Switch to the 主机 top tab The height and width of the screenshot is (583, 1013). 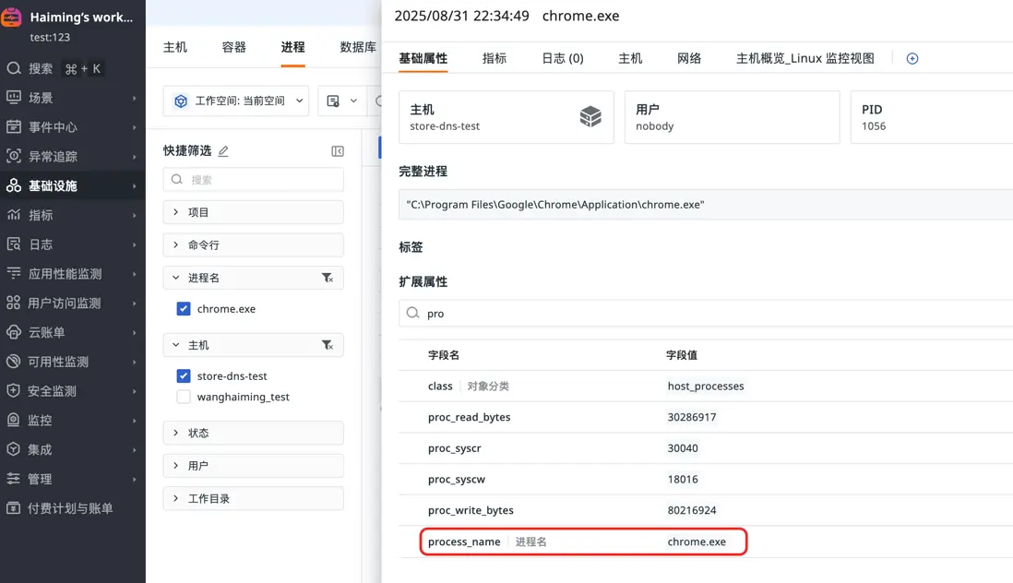pos(175,47)
